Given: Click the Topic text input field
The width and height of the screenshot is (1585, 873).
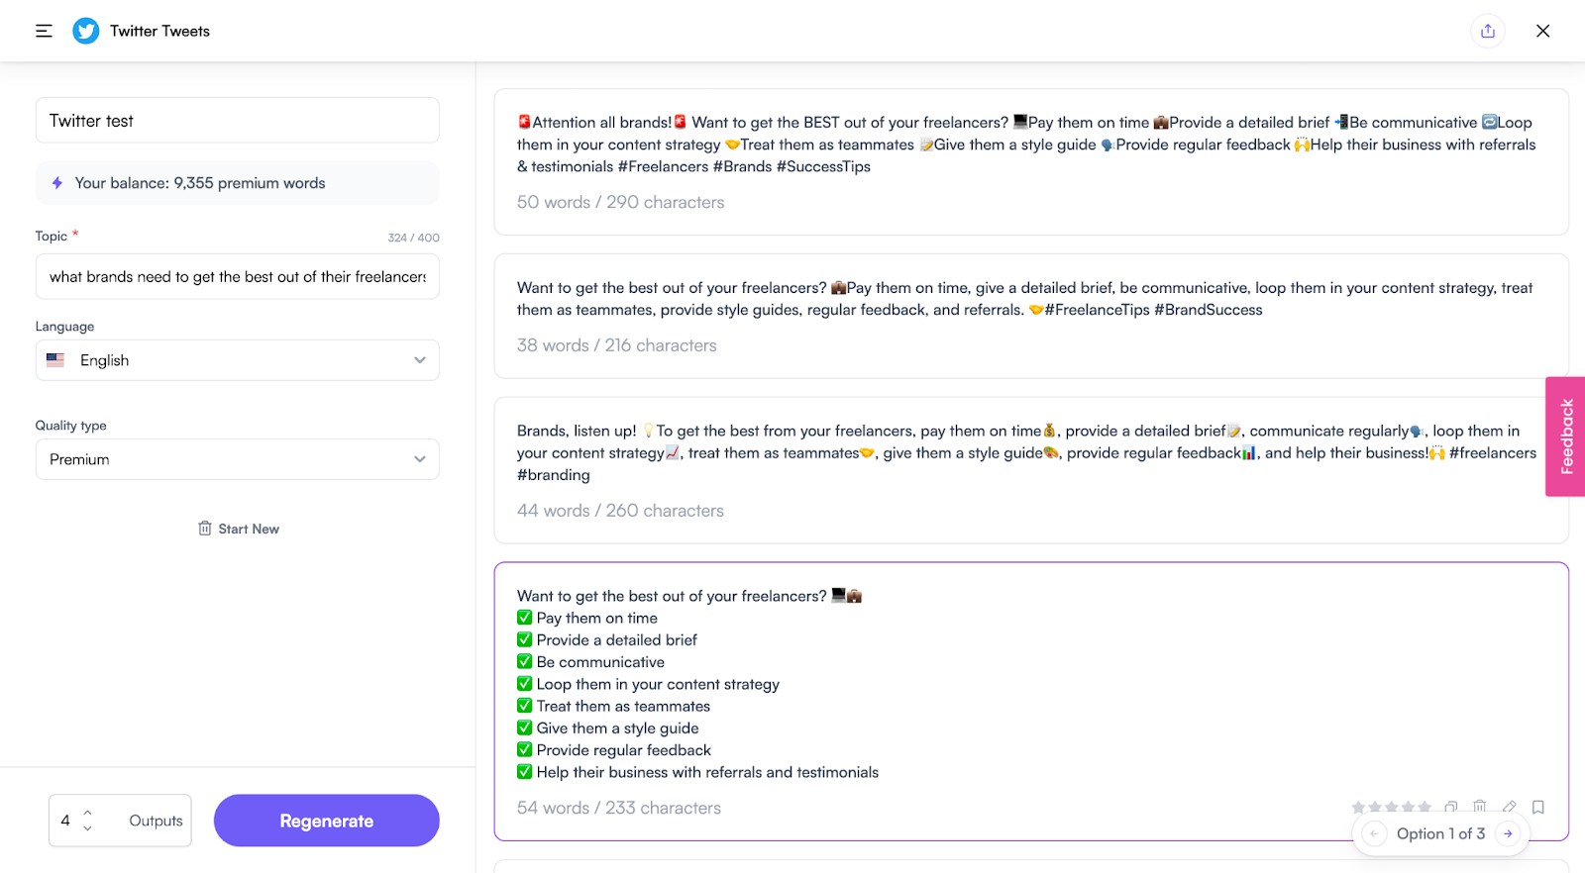Looking at the screenshot, I should tap(238, 277).
